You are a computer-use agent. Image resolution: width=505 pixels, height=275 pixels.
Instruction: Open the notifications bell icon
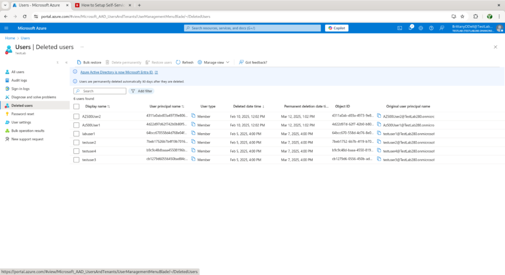(410, 28)
